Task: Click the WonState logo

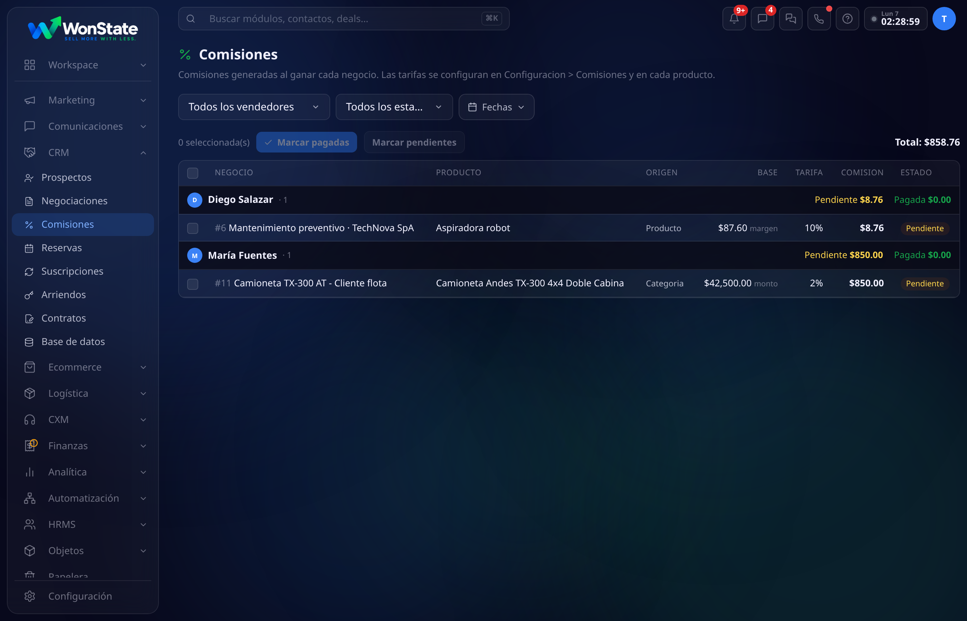Action: click(83, 29)
